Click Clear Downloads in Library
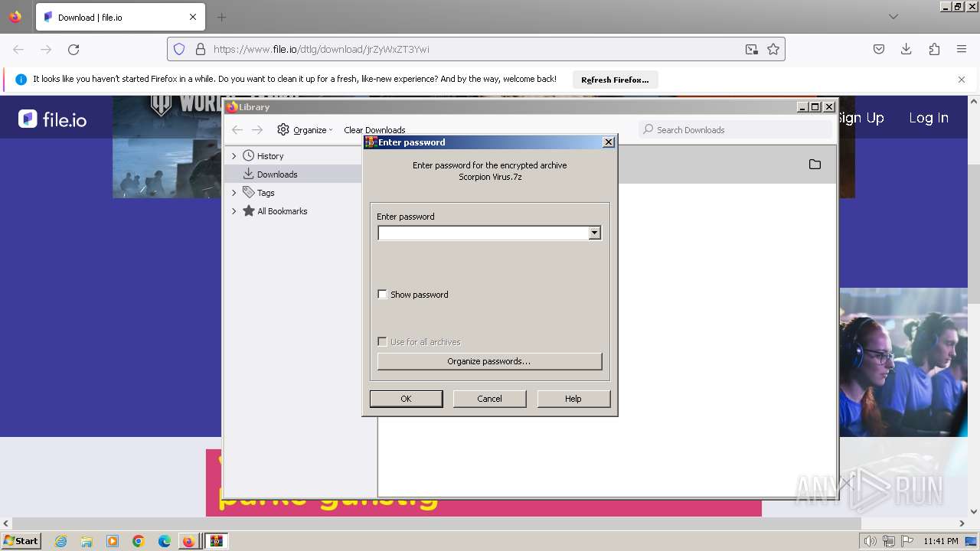The height and width of the screenshot is (551, 980). [374, 130]
